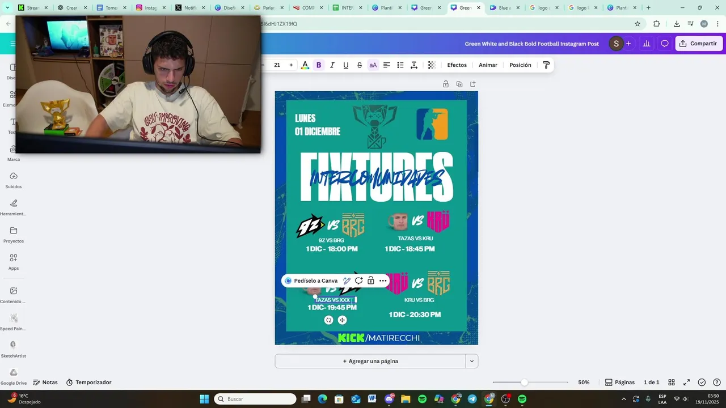Open the analytics bar chart icon

coord(646,44)
